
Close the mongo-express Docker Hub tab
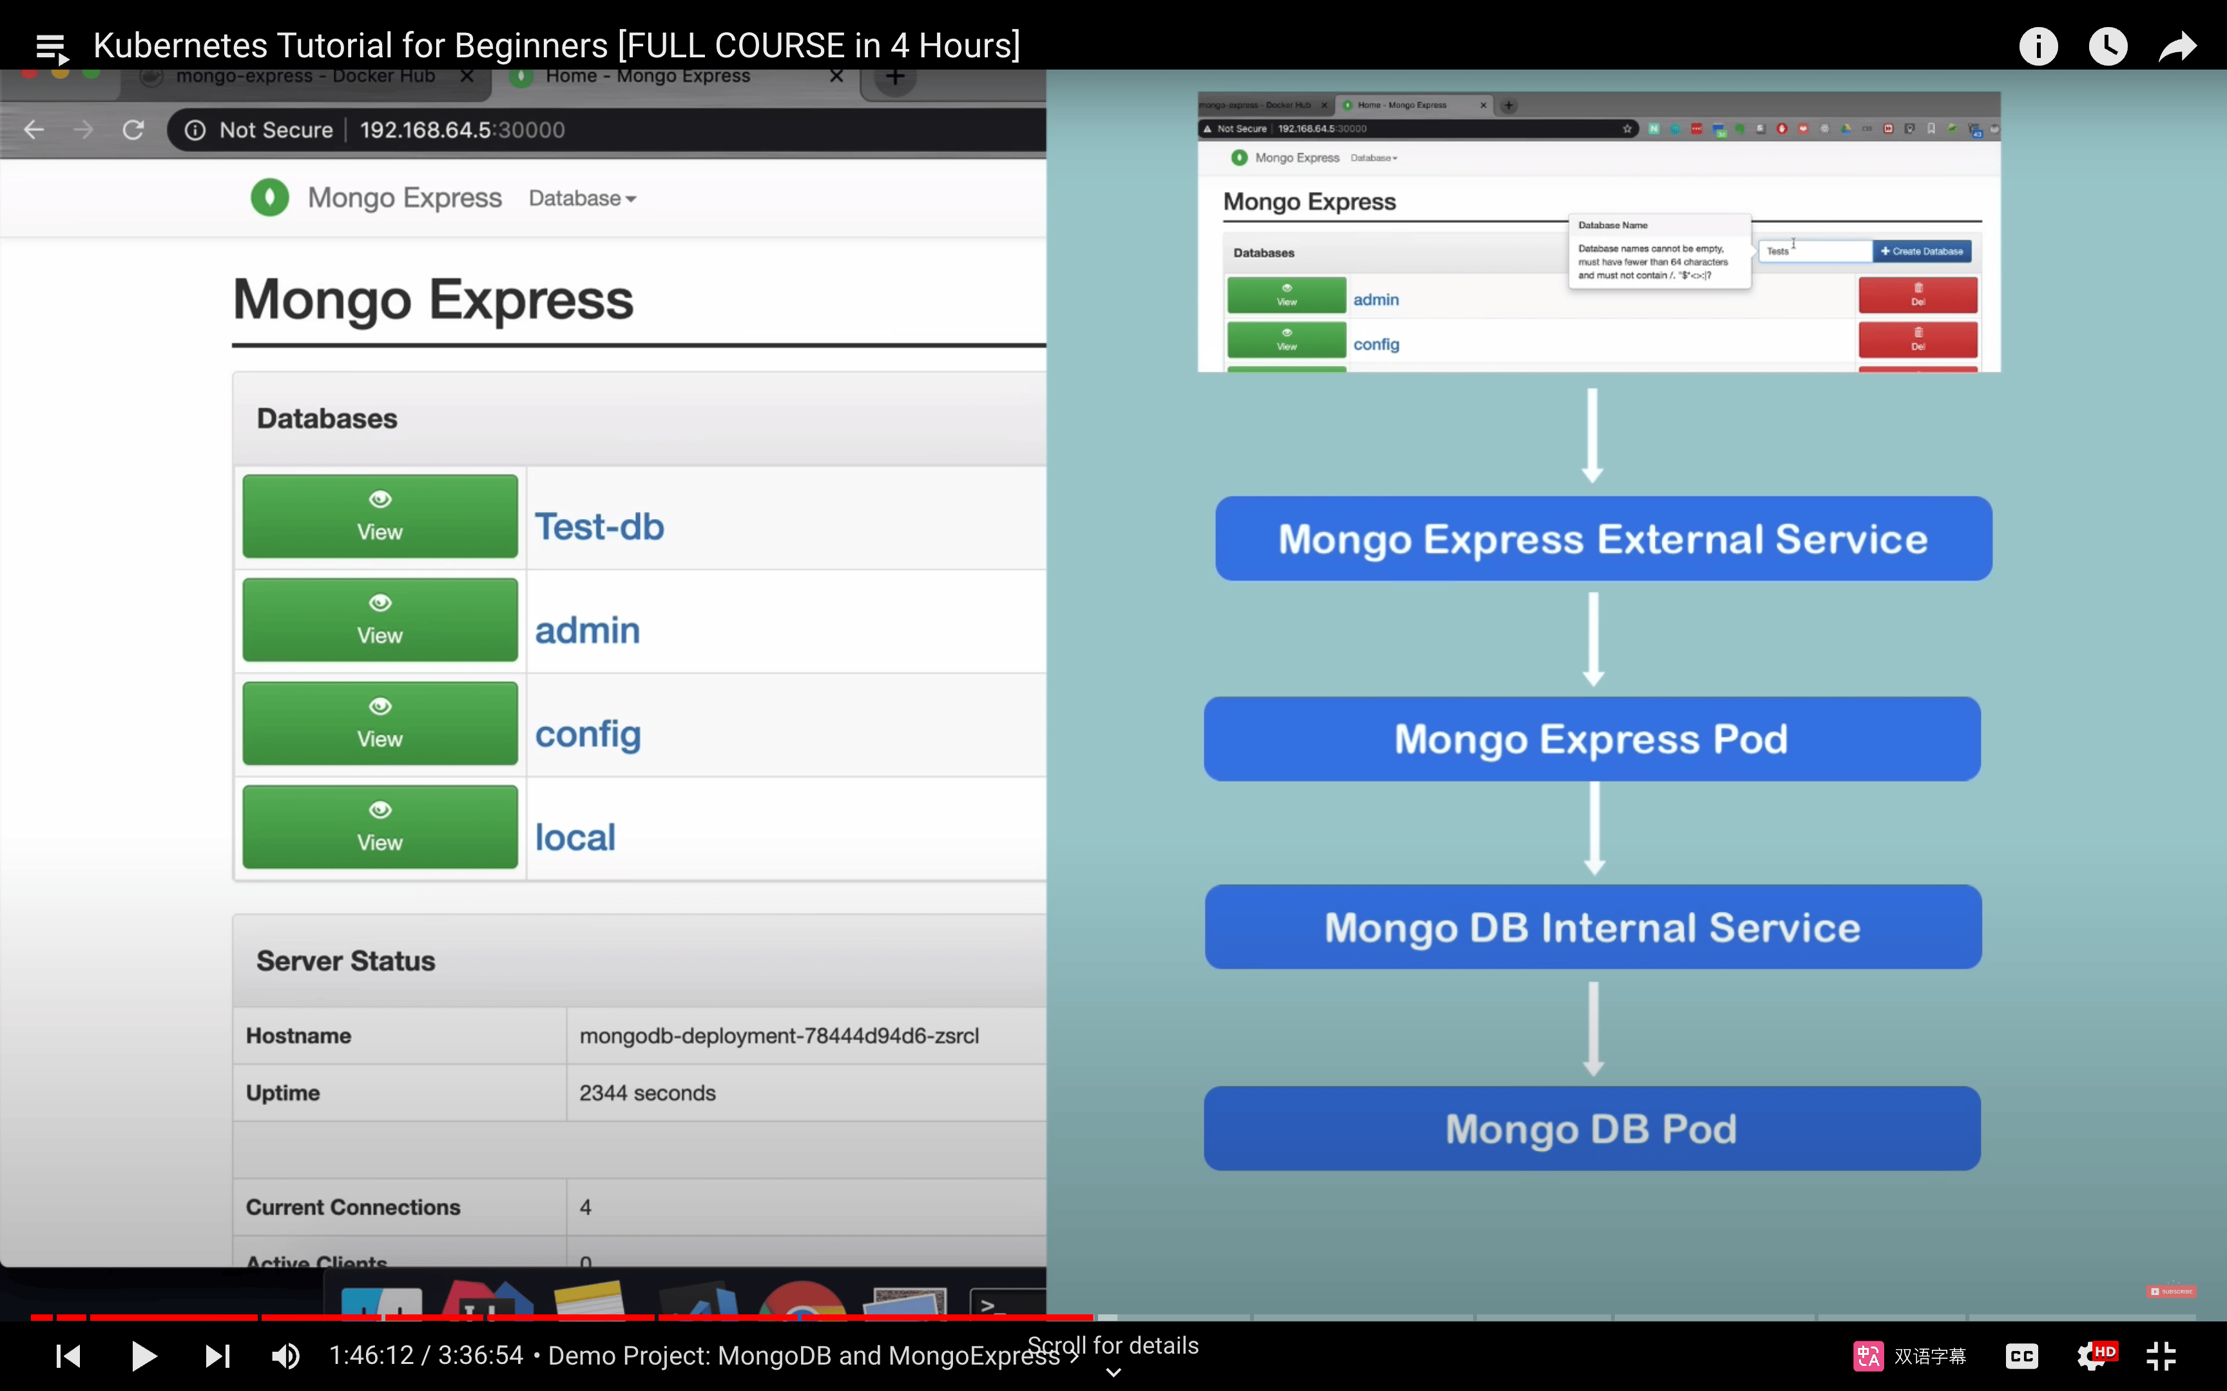(x=467, y=77)
